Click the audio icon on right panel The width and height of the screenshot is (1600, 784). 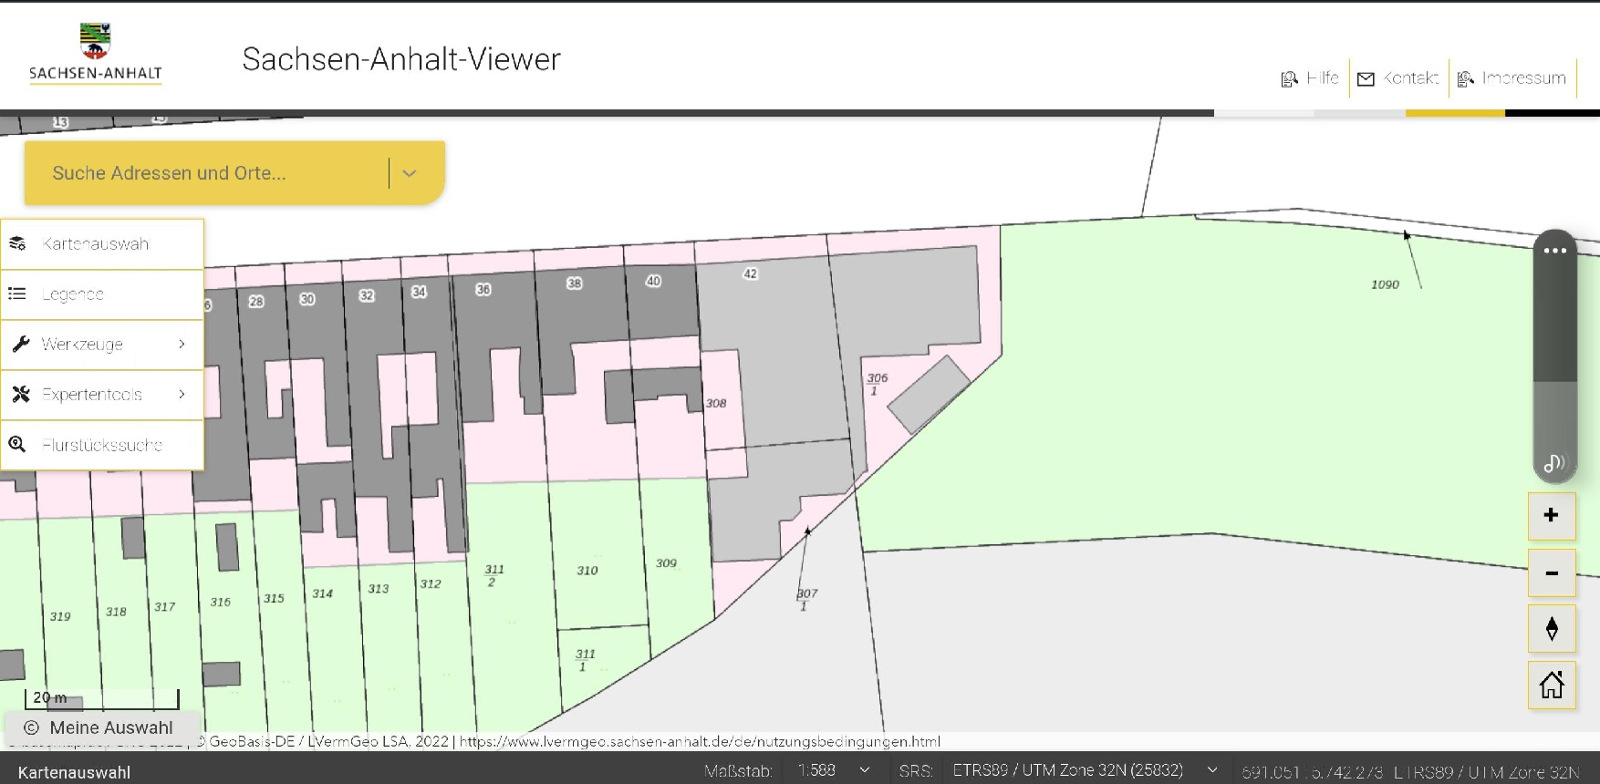[1553, 463]
